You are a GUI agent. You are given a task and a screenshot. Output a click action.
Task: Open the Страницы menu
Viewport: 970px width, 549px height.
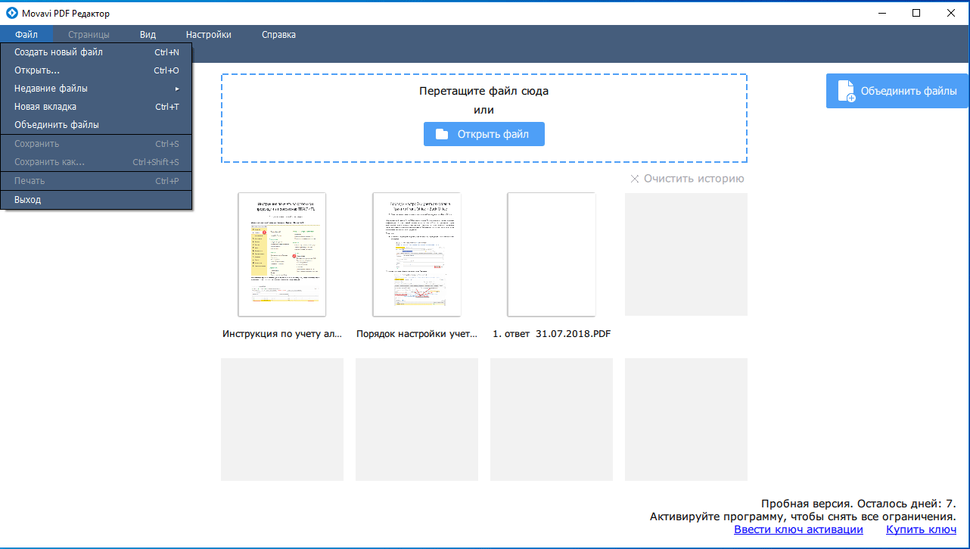(89, 34)
